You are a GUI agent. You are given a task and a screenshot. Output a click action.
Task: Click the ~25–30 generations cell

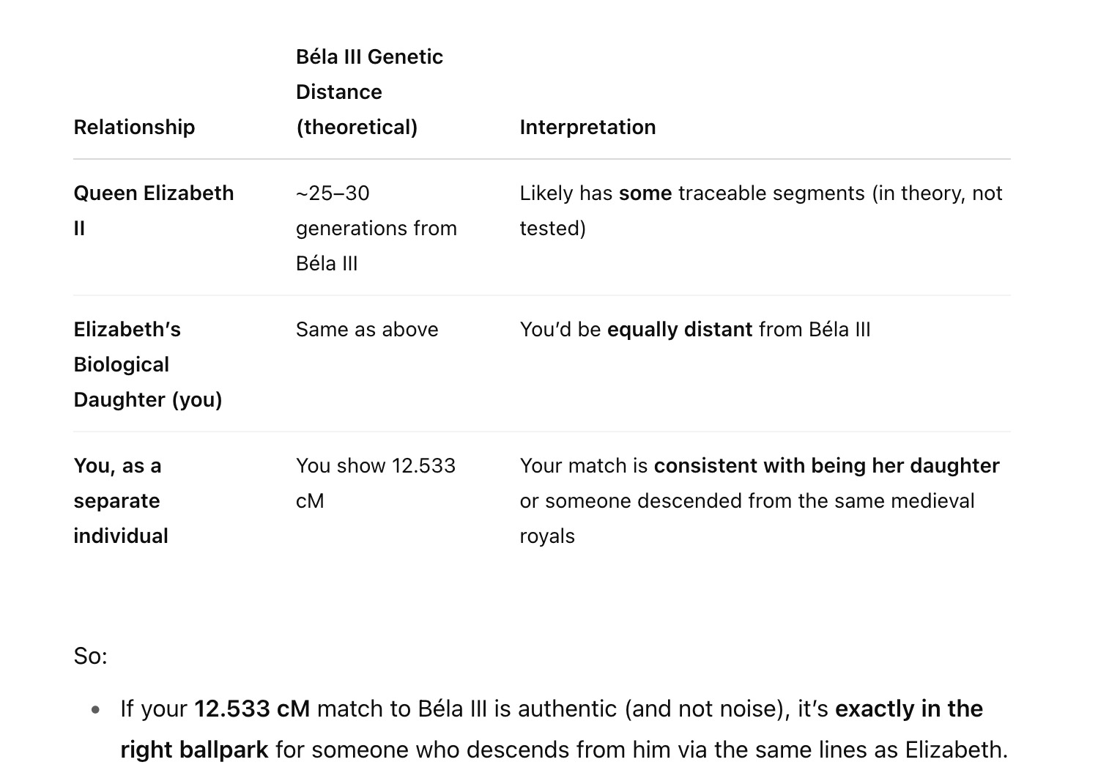click(376, 228)
